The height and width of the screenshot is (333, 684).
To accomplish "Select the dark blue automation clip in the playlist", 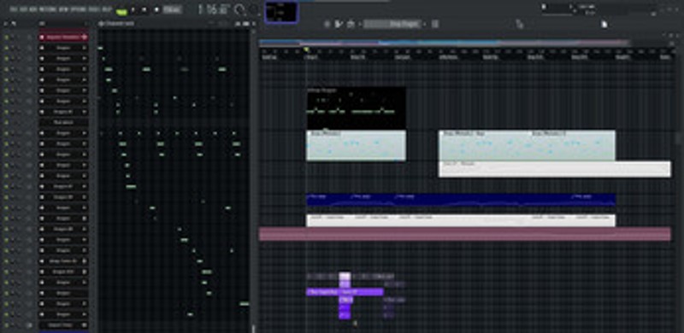I will pyautogui.click(x=461, y=200).
